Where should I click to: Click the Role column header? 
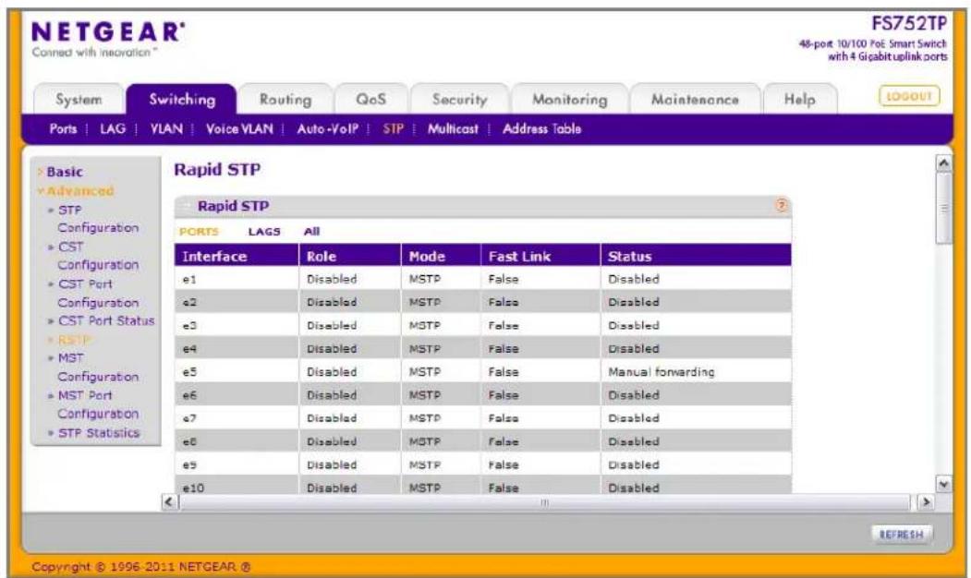tap(350, 256)
